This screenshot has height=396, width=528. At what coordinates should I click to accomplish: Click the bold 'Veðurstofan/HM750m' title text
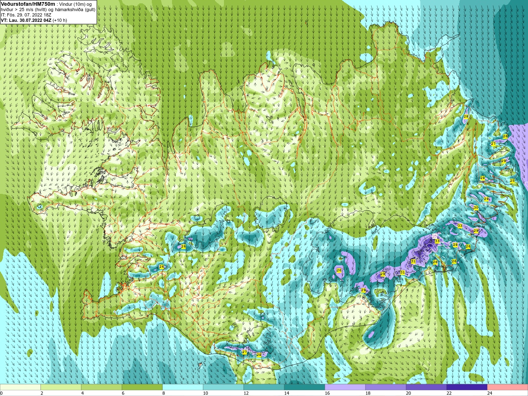click(x=28, y=4)
